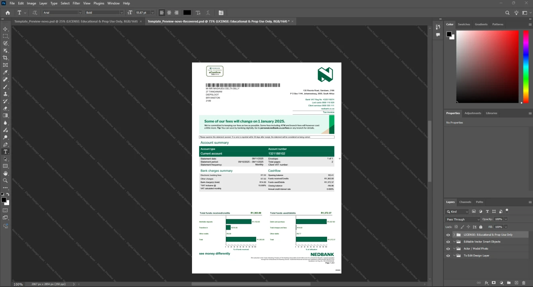The height and width of the screenshot is (287, 533).
Task: Hide the Editable Vector Smart Objects group
Action: pyautogui.click(x=448, y=242)
